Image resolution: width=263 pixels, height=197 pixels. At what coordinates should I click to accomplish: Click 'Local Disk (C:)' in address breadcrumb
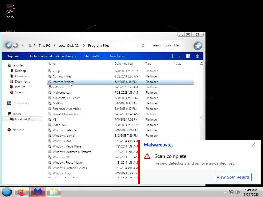tap(69, 46)
